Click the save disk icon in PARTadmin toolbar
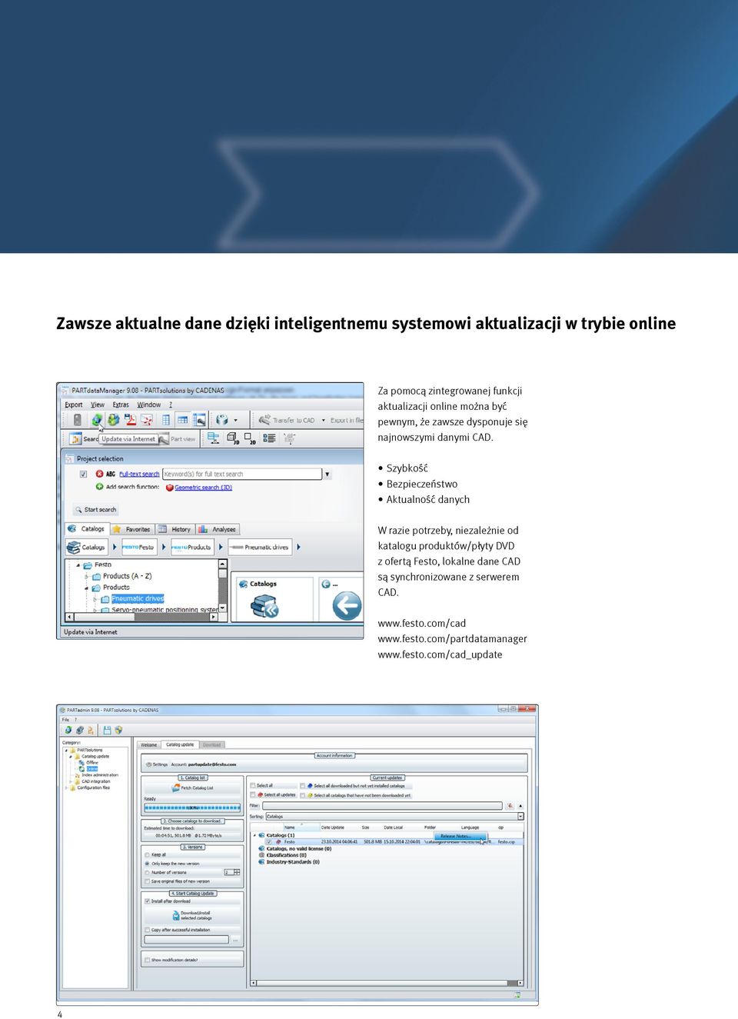Screen dimensions: 738x1019 (x=108, y=730)
